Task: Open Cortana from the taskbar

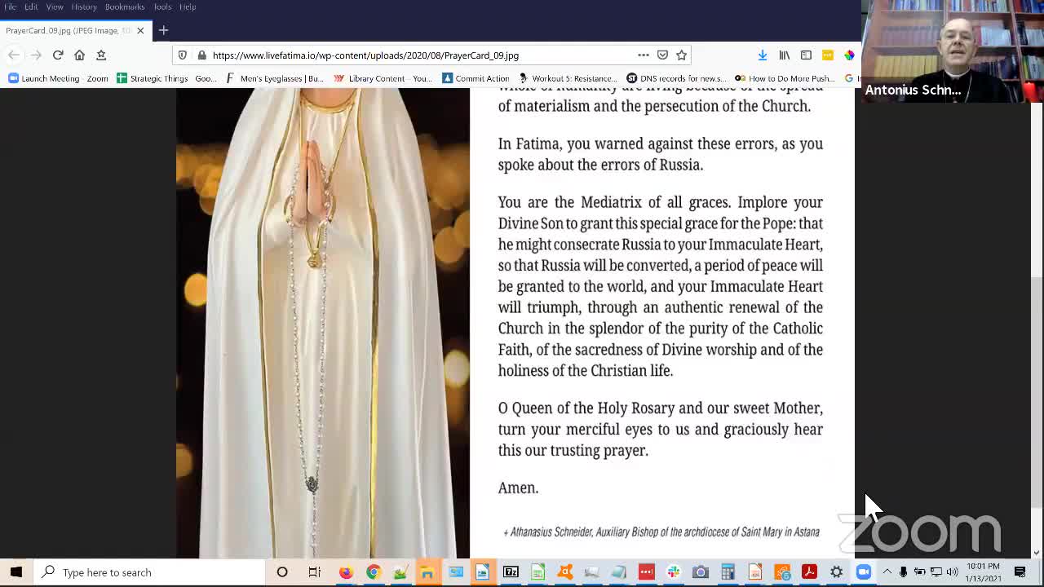Action: (x=282, y=572)
